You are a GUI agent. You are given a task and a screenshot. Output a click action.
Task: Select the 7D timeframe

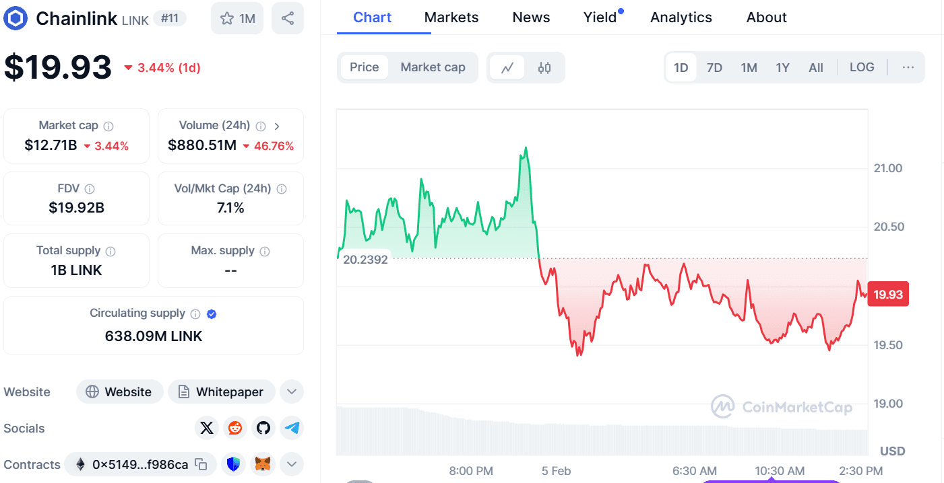coord(714,67)
